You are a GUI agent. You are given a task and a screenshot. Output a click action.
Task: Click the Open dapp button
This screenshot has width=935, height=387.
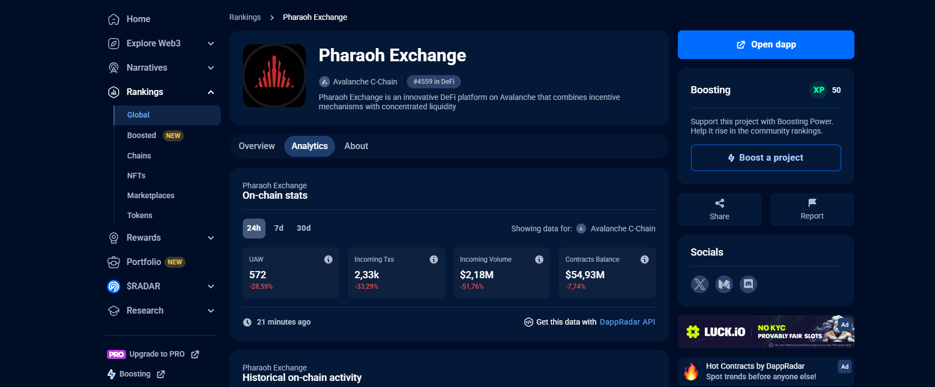tap(766, 45)
